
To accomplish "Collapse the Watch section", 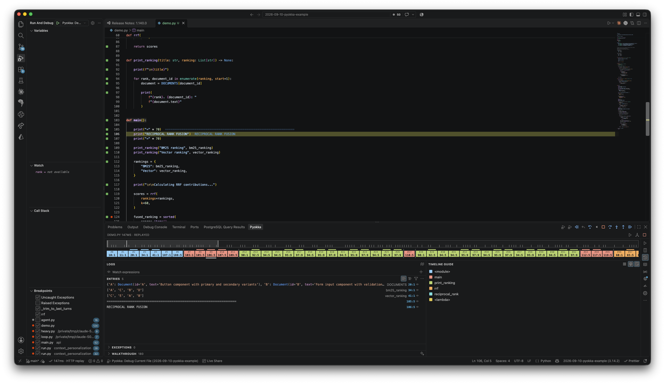I will tap(31, 166).
